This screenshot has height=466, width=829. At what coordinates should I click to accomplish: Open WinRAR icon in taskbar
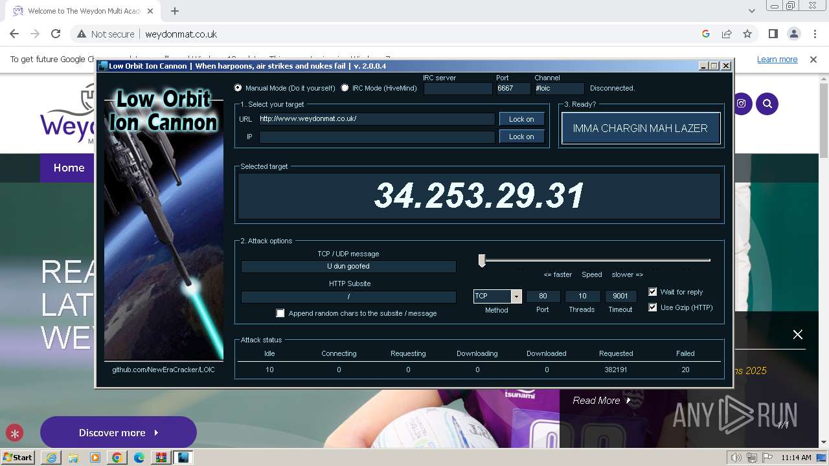161,458
